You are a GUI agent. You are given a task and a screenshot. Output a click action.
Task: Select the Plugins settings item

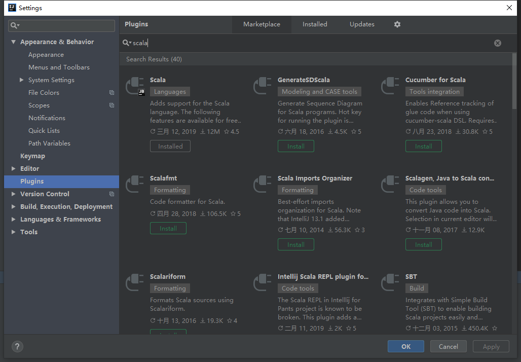coord(61,182)
